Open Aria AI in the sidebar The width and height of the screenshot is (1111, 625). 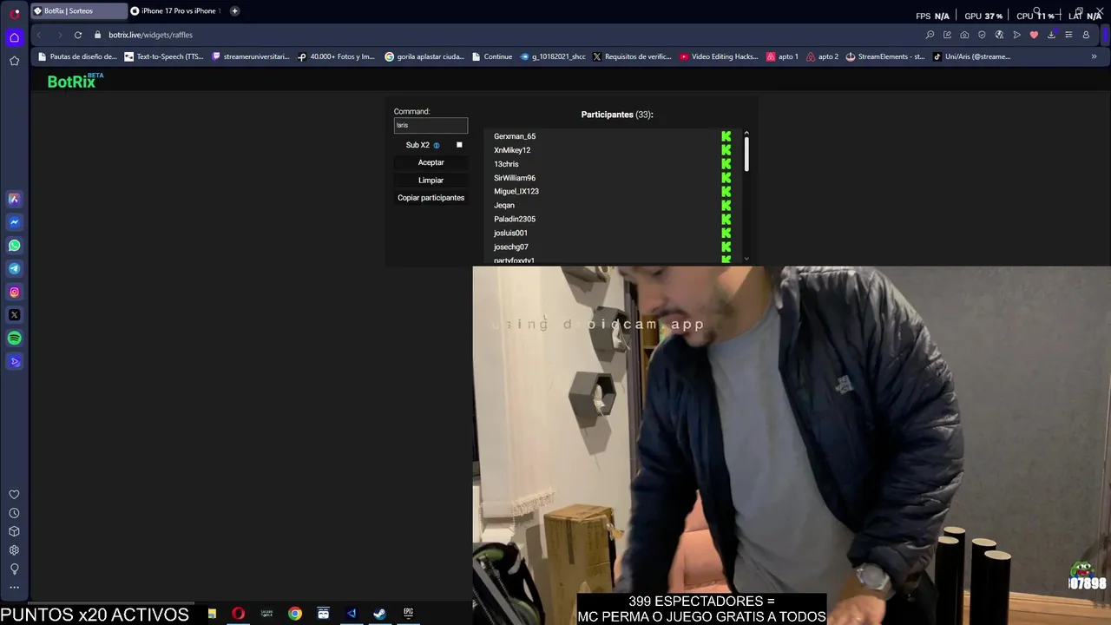(14, 199)
